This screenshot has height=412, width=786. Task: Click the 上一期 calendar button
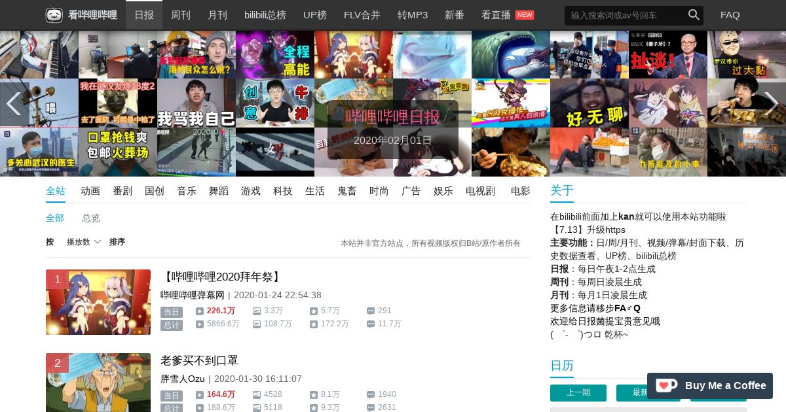[x=578, y=392]
